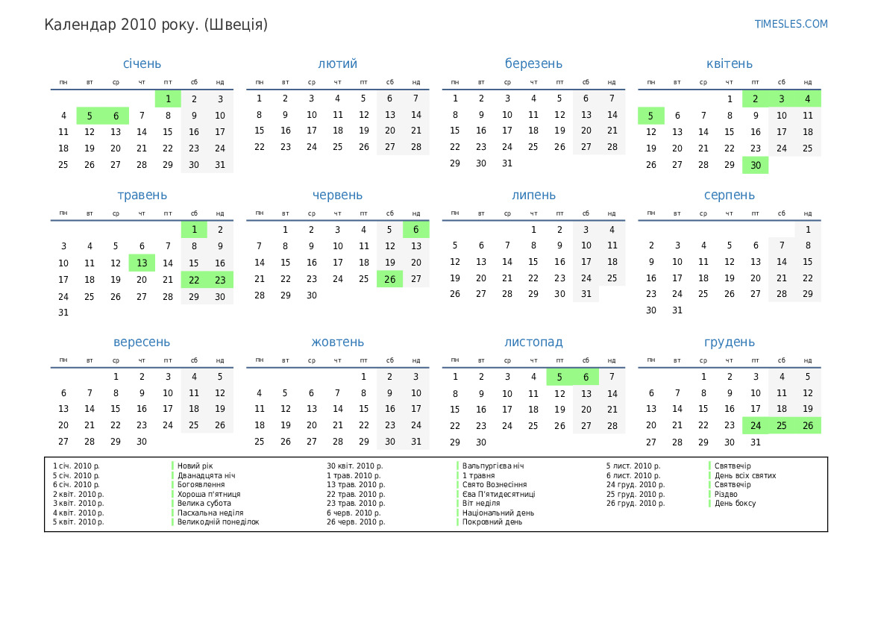The image size is (872, 617).
Task: Click highlighted 24 in грудень
Action: [x=755, y=425]
